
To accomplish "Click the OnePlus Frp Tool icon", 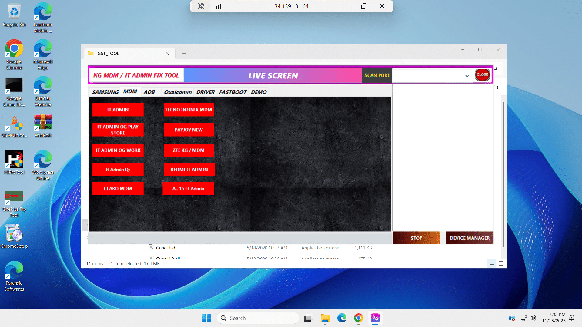I will pyautogui.click(x=14, y=196).
